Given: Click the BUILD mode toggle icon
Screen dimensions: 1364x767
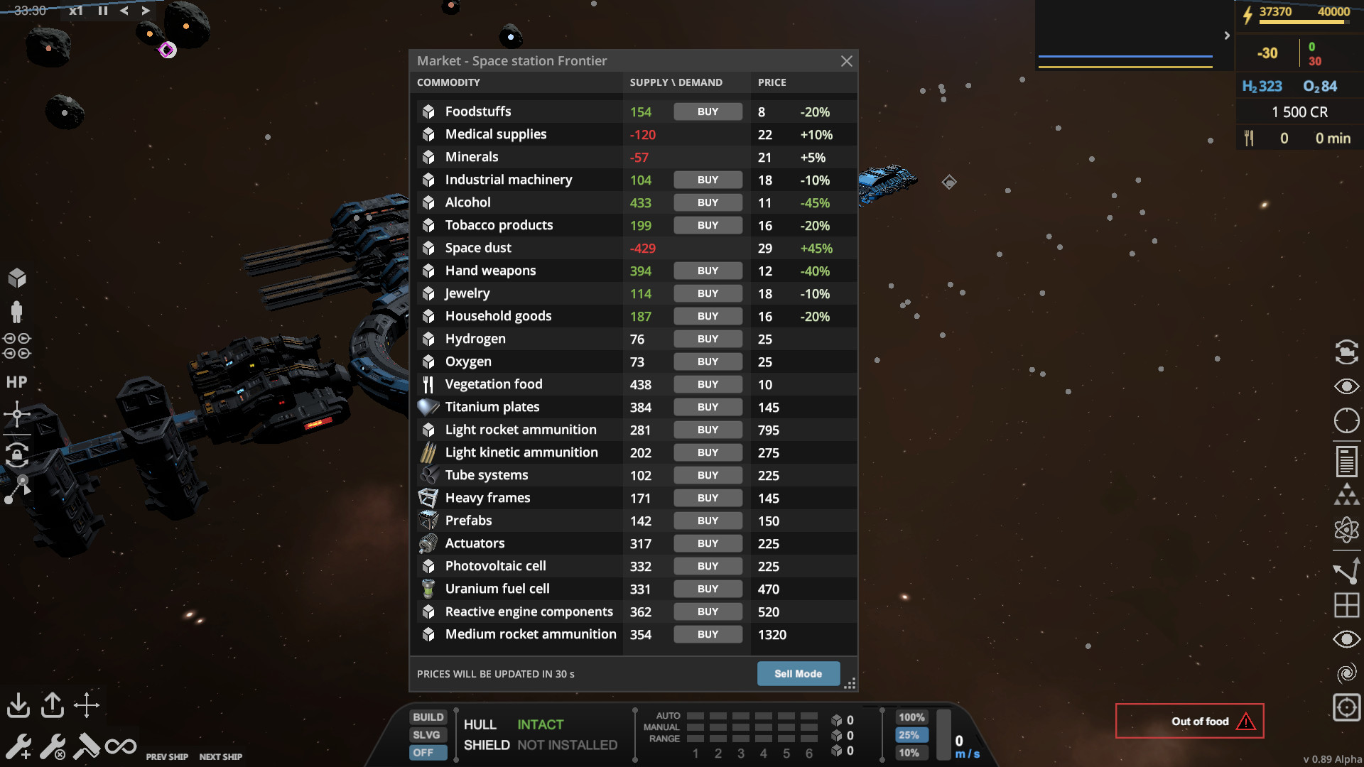Looking at the screenshot, I should (x=426, y=717).
